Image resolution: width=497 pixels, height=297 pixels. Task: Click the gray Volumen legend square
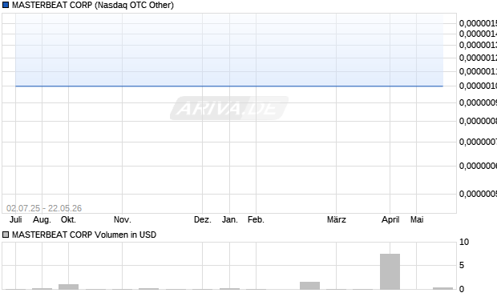point(6,235)
